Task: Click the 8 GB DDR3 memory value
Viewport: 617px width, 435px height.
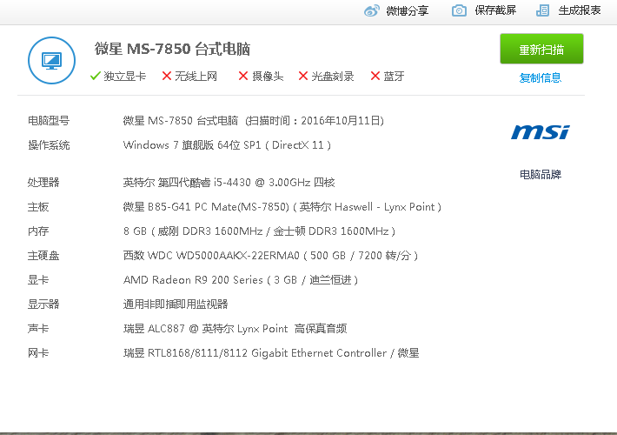Action: coord(259,231)
